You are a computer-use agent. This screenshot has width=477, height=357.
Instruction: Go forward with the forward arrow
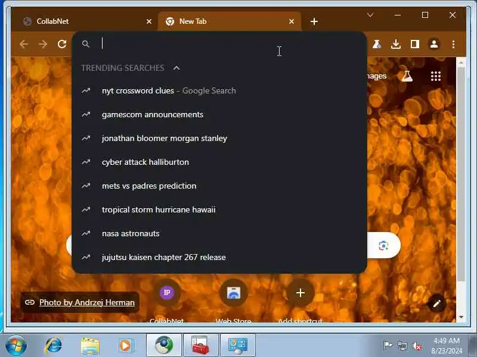(43, 44)
